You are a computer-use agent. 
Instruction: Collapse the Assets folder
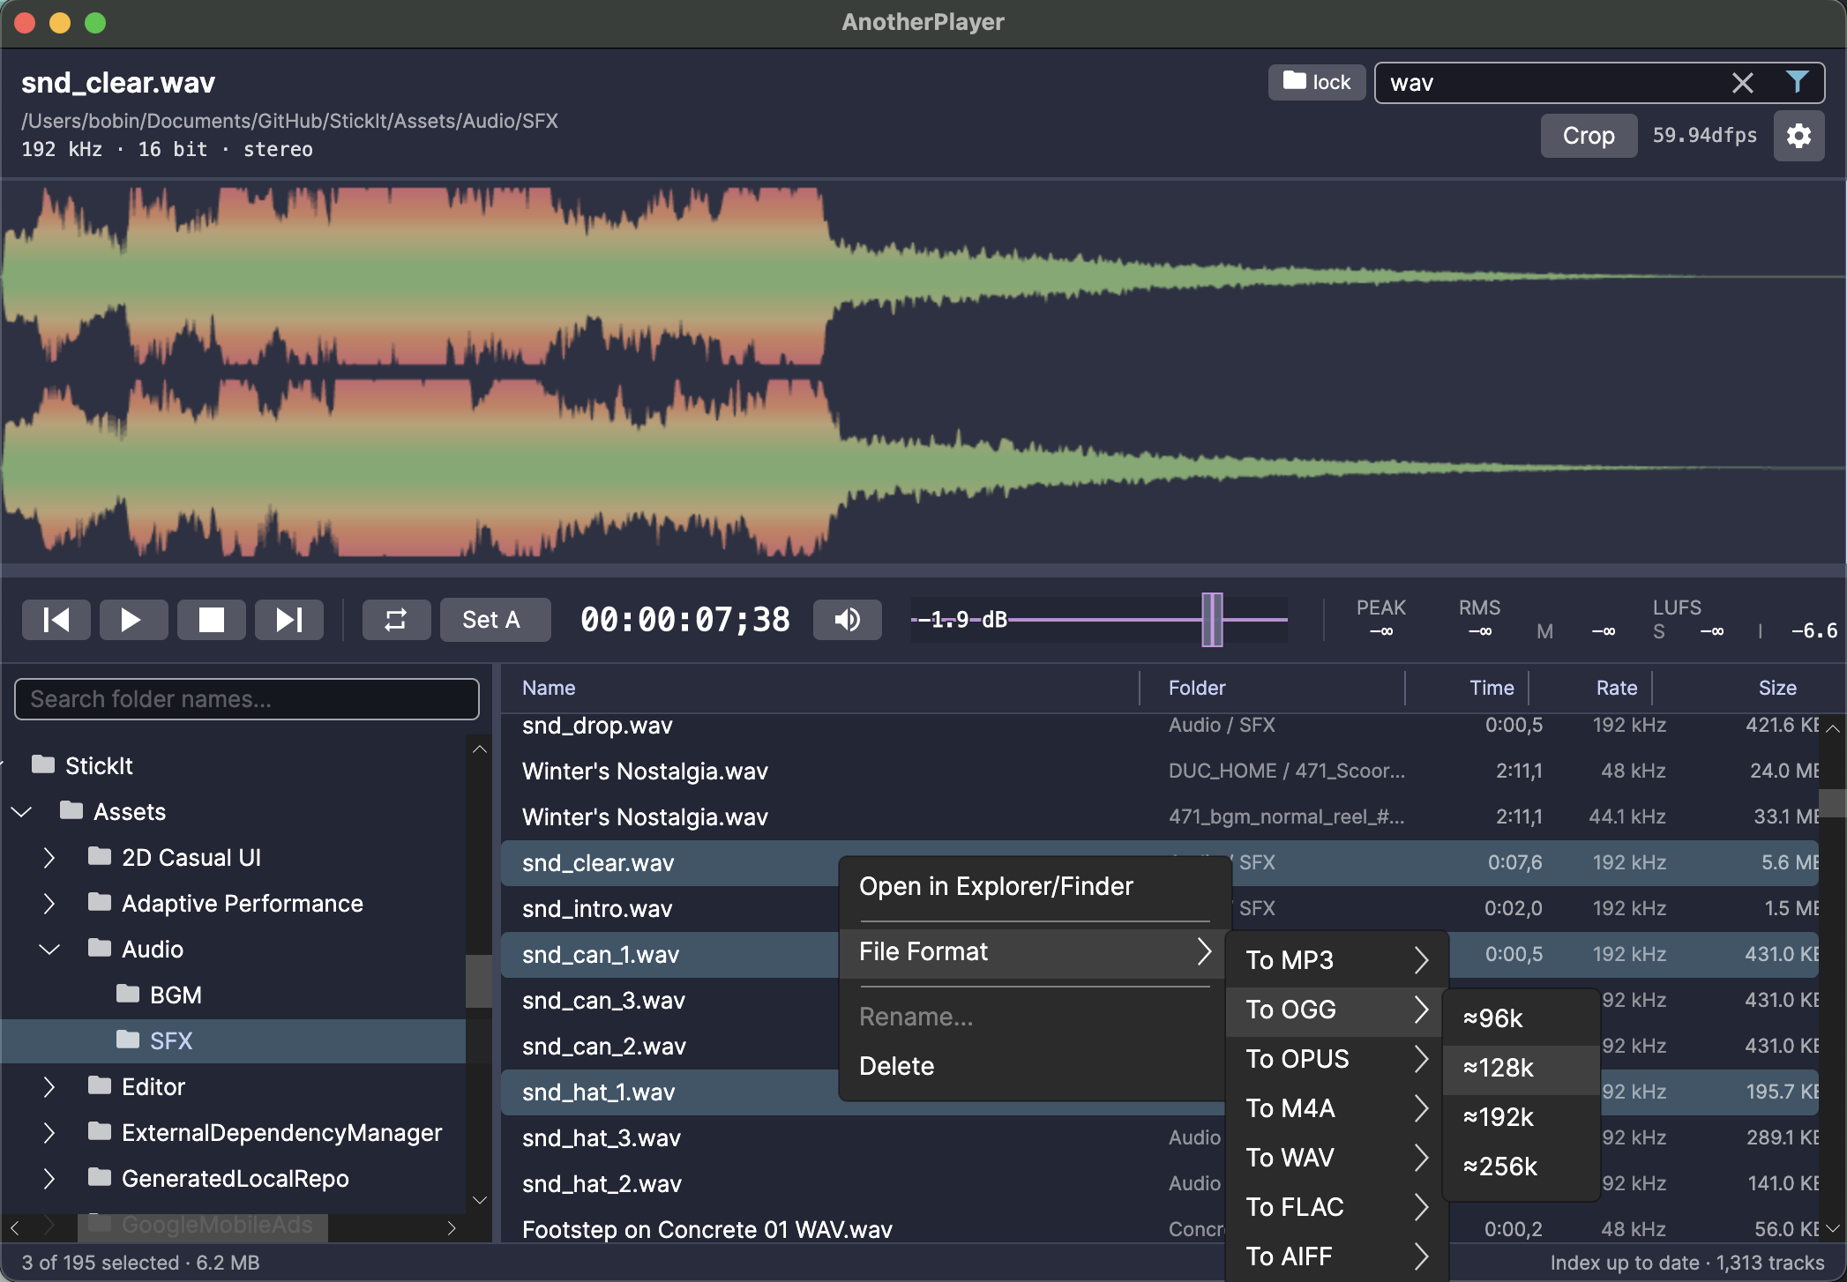[x=22, y=811]
